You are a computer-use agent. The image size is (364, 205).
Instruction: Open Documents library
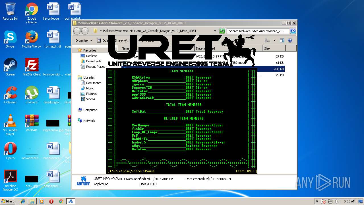pos(94,83)
